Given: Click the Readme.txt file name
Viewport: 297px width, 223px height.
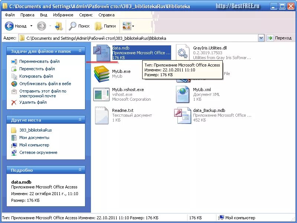Looking at the screenshot, I should point(123,110).
